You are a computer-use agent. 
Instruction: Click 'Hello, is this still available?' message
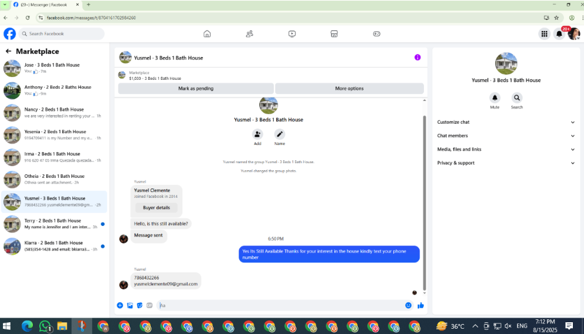(161, 224)
